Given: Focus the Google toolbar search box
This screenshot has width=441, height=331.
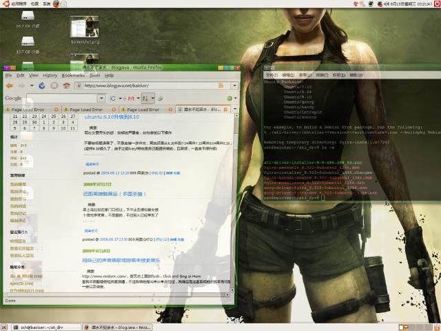Looking at the screenshot, I should tap(61, 98).
